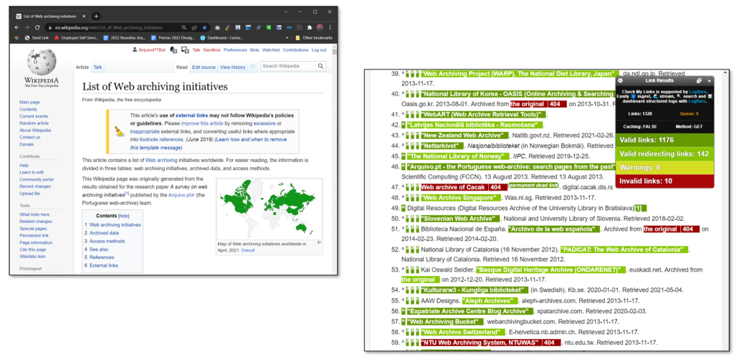Click Valid redirecting links: 142 bar
The image size is (734, 357).
click(664, 154)
